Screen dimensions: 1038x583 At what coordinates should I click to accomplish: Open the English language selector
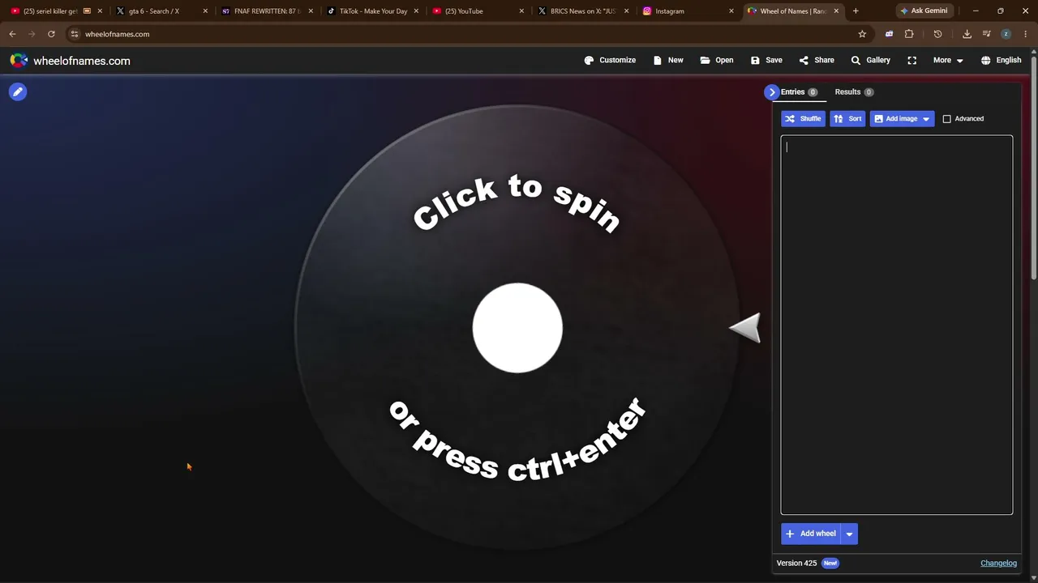1001,60
